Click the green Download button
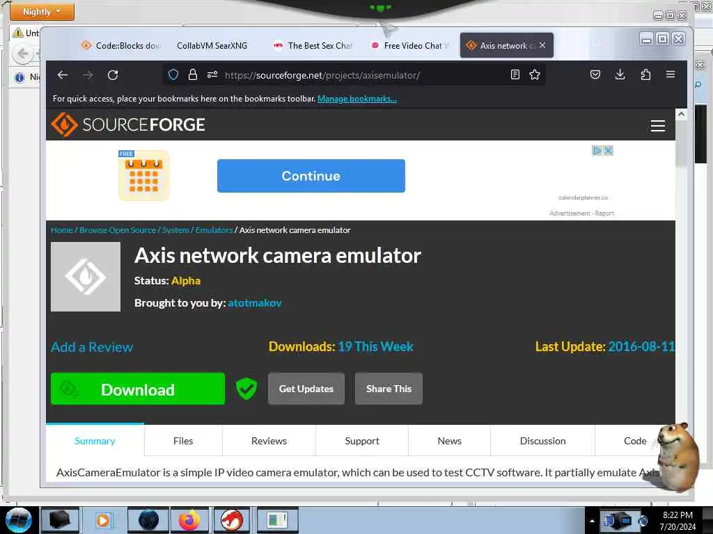 (138, 389)
